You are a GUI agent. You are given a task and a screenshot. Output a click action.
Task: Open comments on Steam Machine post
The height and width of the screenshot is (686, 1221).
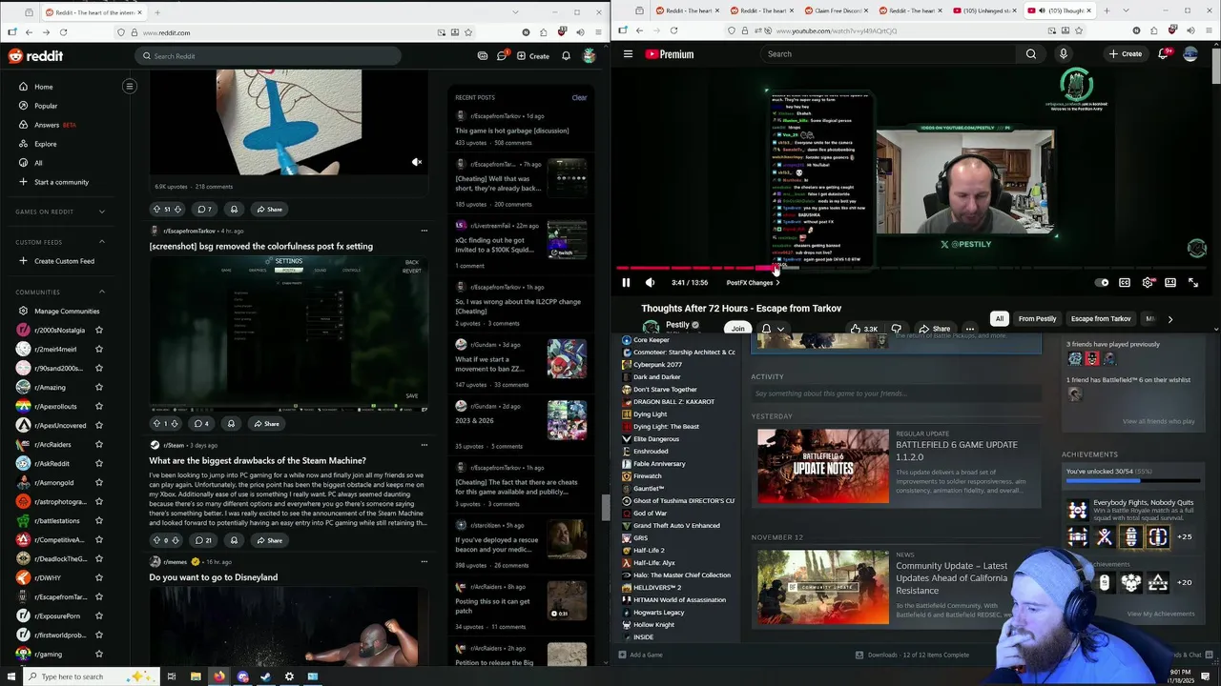point(203,540)
